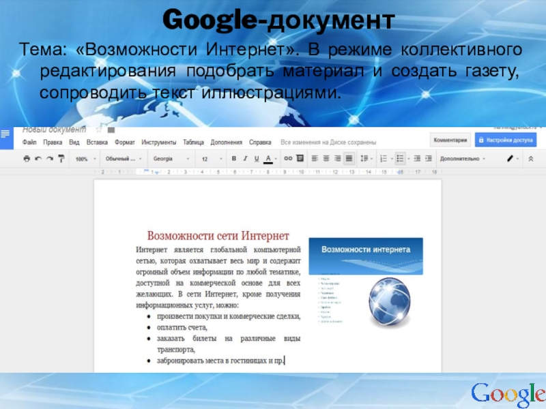Toggle italic formatting
The height and width of the screenshot is (409, 546).
pos(244,158)
